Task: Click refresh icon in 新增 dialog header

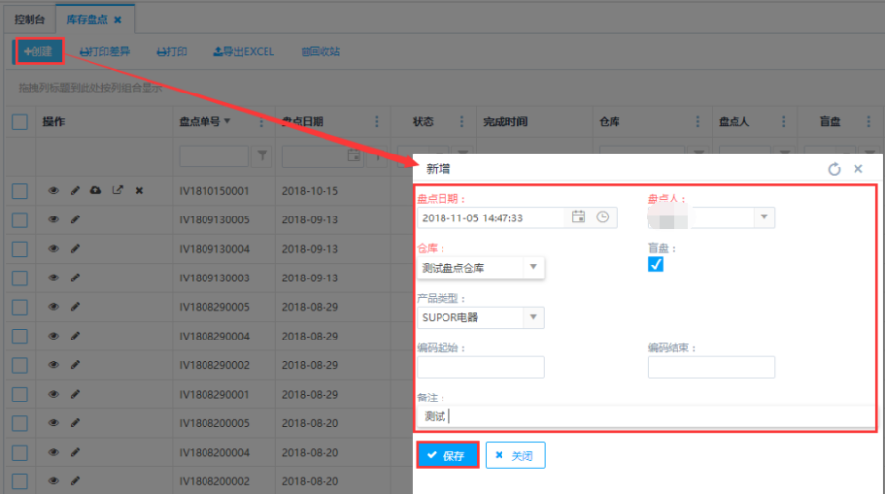Action: (x=834, y=169)
